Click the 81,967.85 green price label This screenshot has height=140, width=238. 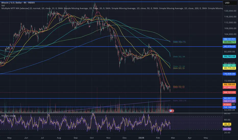tap(229, 65)
